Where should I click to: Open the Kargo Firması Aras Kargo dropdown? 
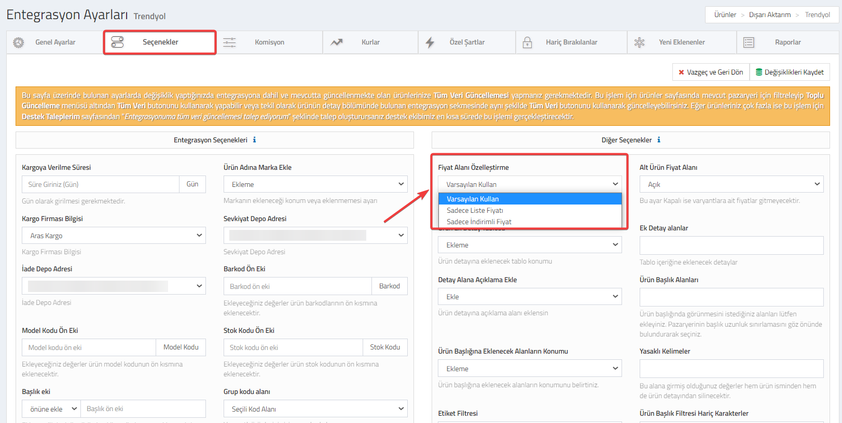coord(114,236)
